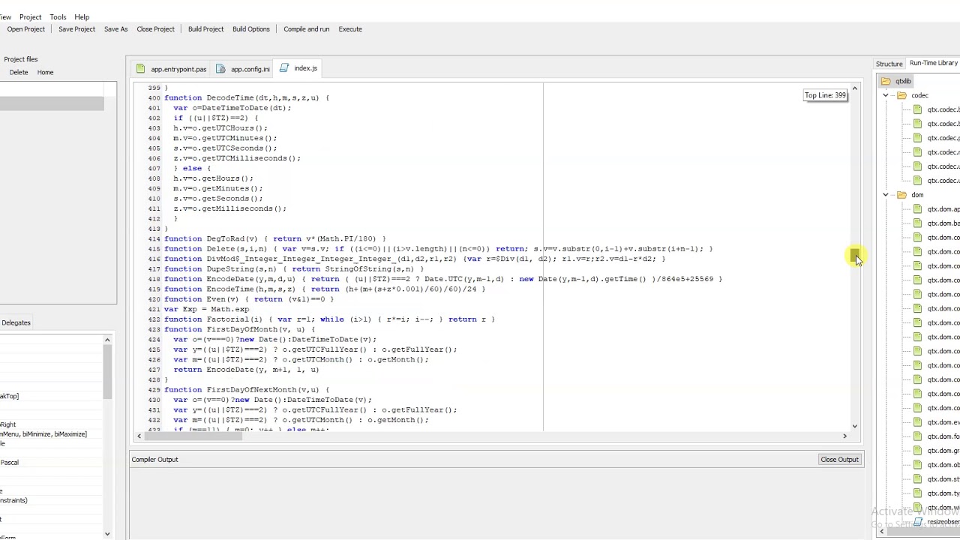Click the 'function DecodeTime' line in editor
The image size is (960, 540).
[246, 97]
